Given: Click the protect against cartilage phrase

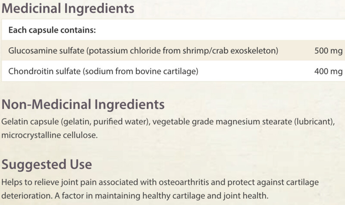Looking at the screenshot, I should pos(273,182).
